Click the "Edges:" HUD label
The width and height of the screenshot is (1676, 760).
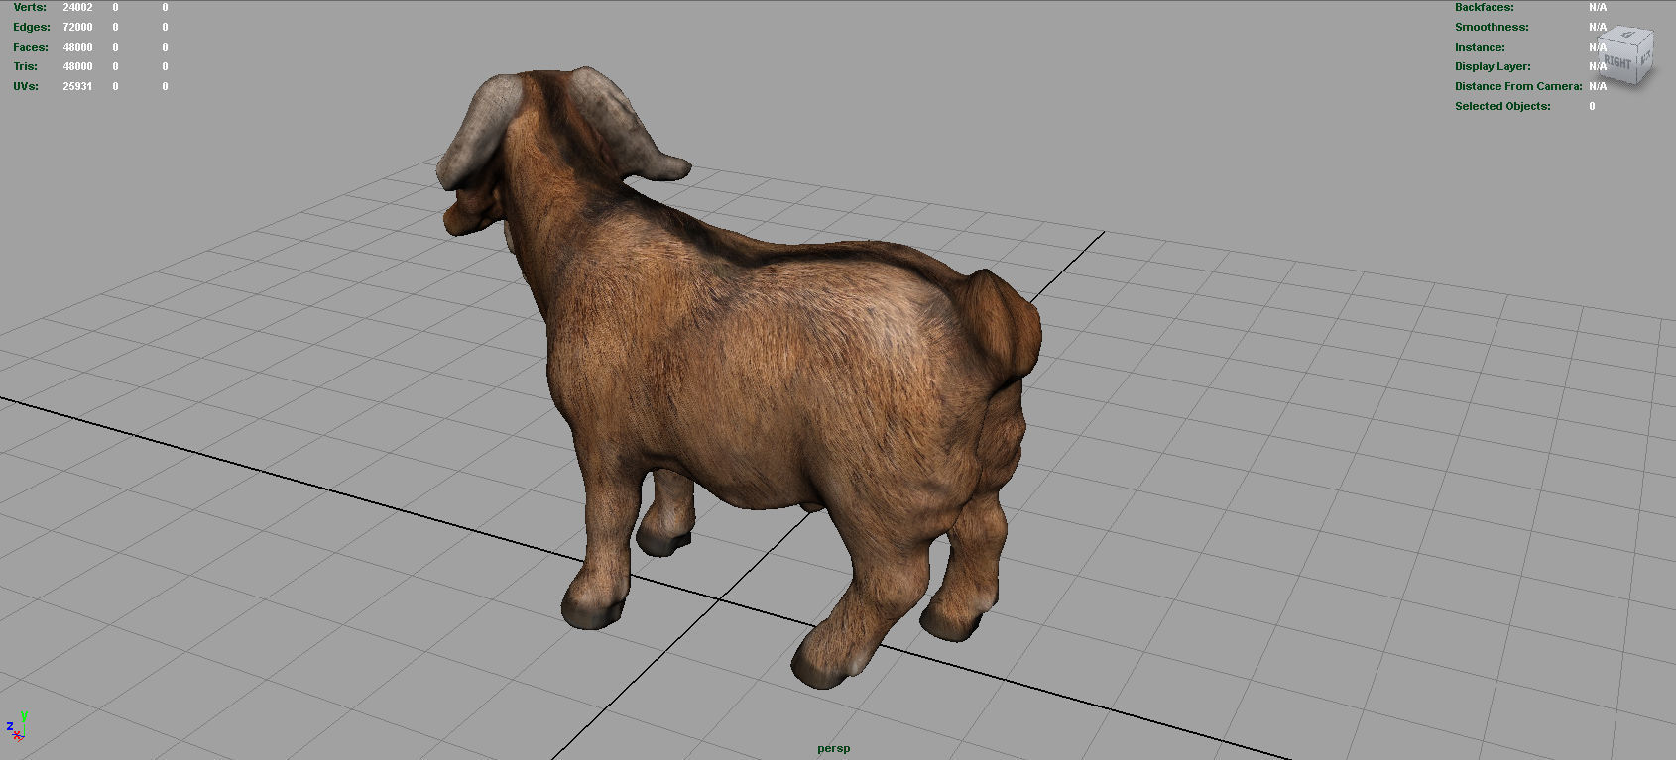point(32,27)
